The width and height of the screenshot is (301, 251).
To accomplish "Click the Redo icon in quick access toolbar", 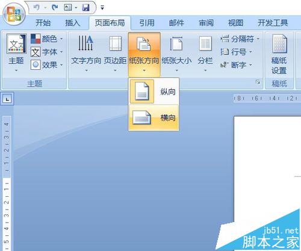I will [55, 8].
